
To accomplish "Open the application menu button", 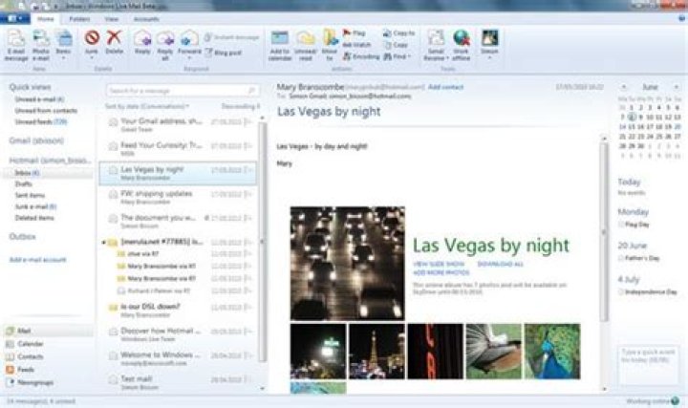I will (15, 18).
